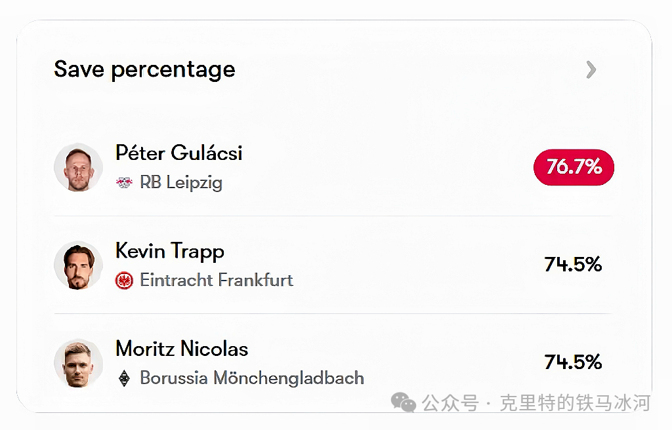Open the Save percentage chevron arrow
The height and width of the screenshot is (430, 672).
[591, 70]
